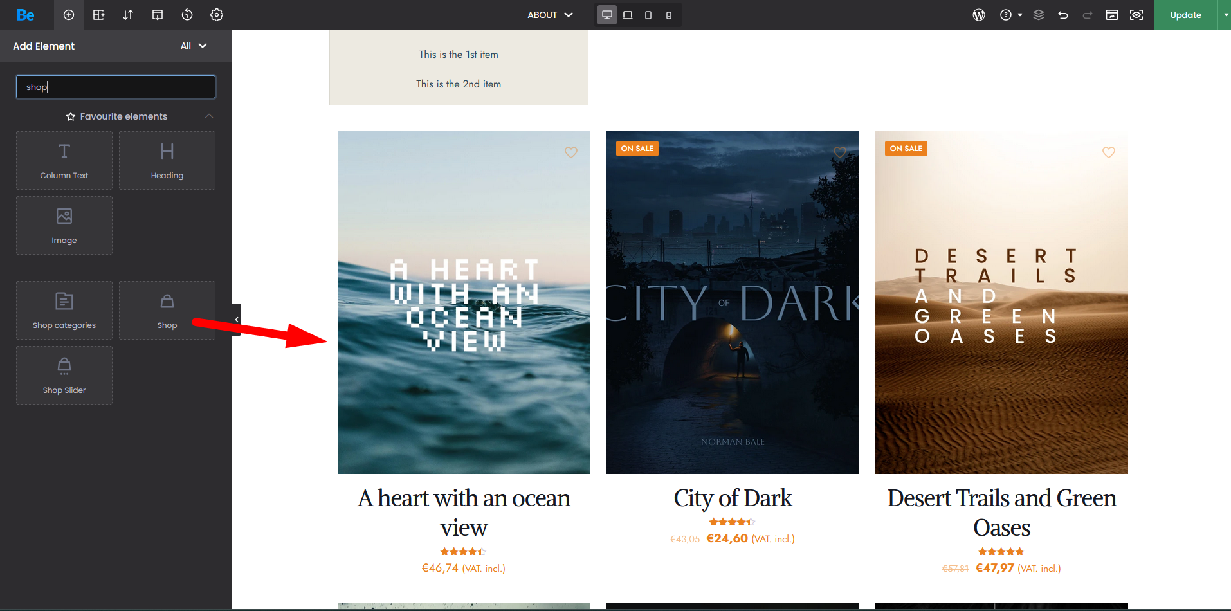Add the Shop element
The width and height of the screenshot is (1231, 611).
coord(167,310)
